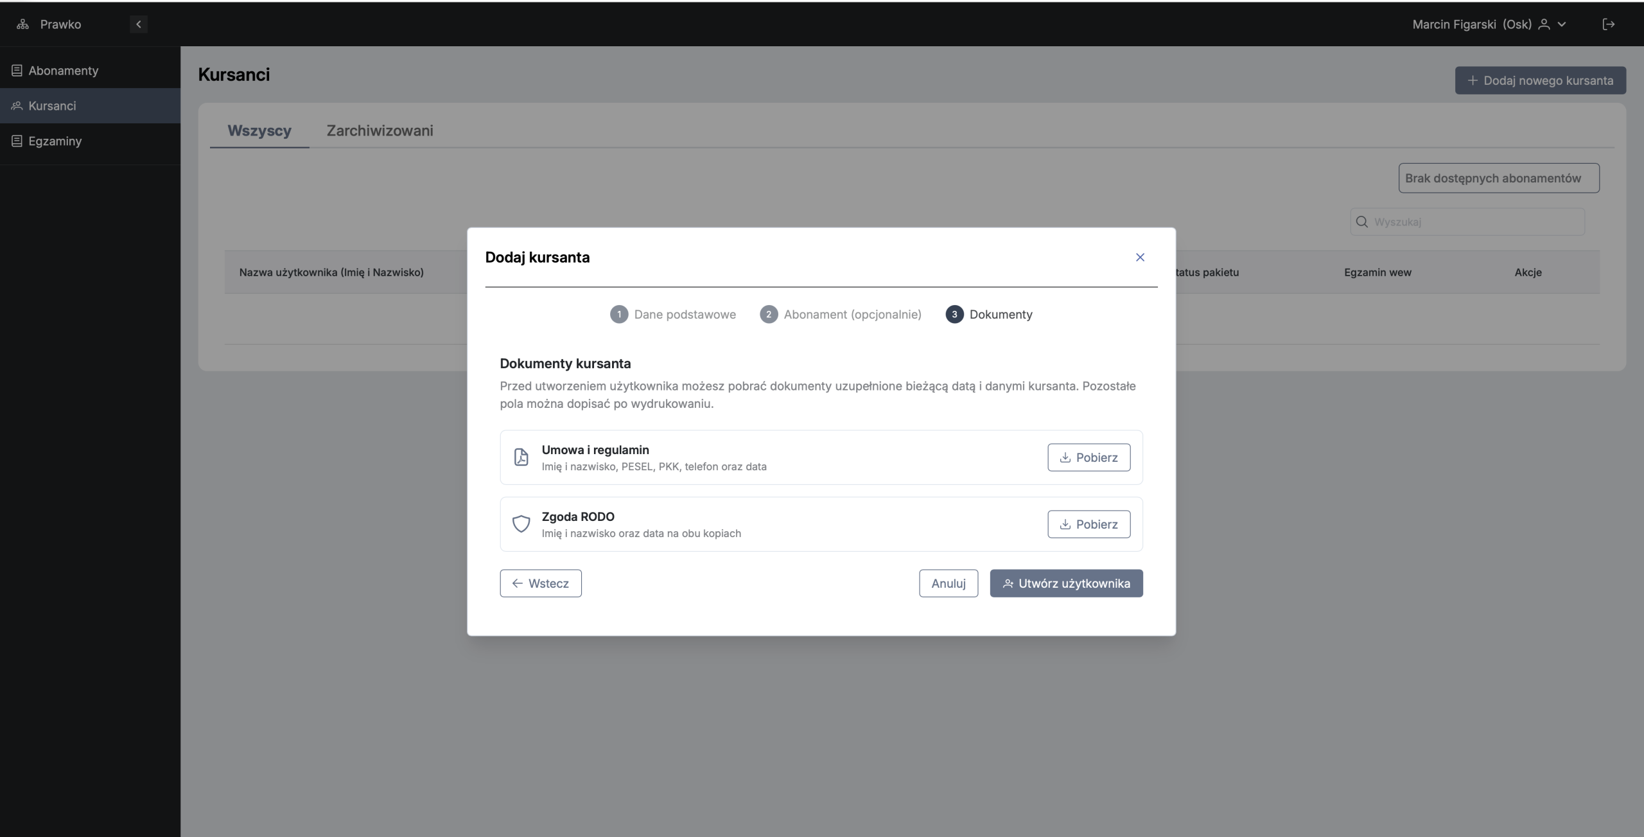Screen dimensions: 1644x837
Task: Open the Marcin Figarski user menu
Action: (x=1489, y=24)
